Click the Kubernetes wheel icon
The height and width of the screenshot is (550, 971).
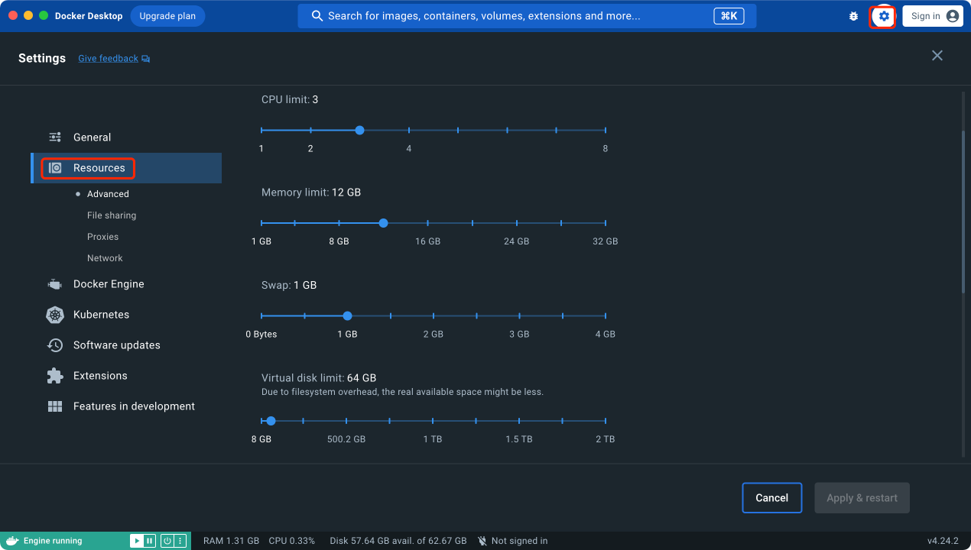point(55,315)
